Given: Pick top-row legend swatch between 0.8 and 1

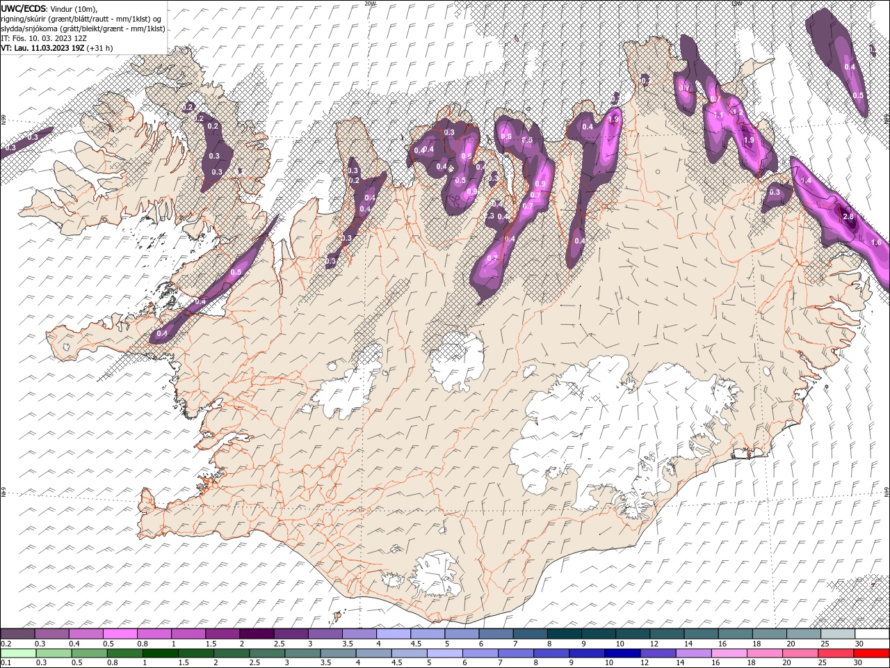Looking at the screenshot, I should [x=154, y=634].
